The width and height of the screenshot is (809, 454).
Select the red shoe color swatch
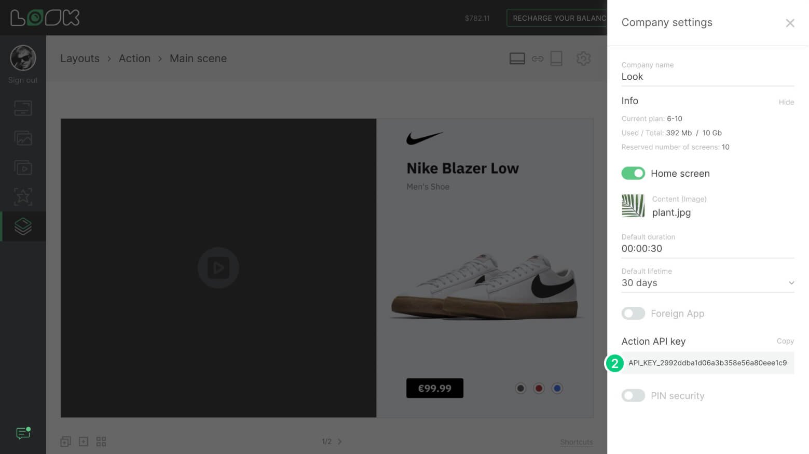point(539,388)
